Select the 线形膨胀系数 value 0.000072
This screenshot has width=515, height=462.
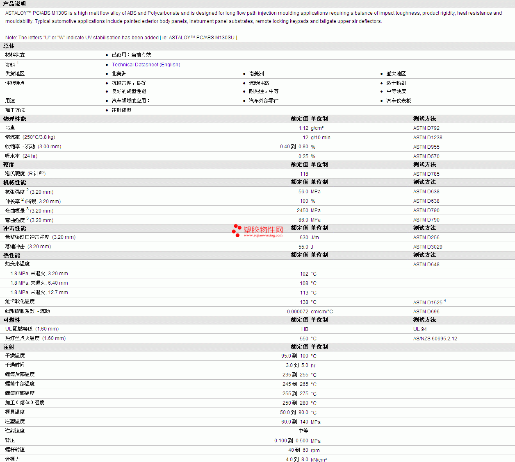pos(298,312)
